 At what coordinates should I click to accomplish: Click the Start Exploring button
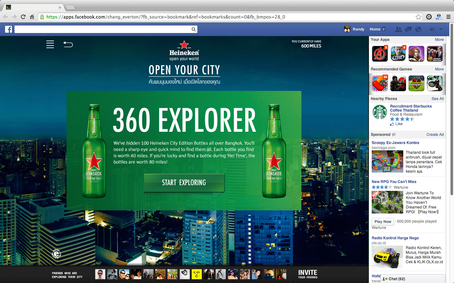[x=184, y=183]
